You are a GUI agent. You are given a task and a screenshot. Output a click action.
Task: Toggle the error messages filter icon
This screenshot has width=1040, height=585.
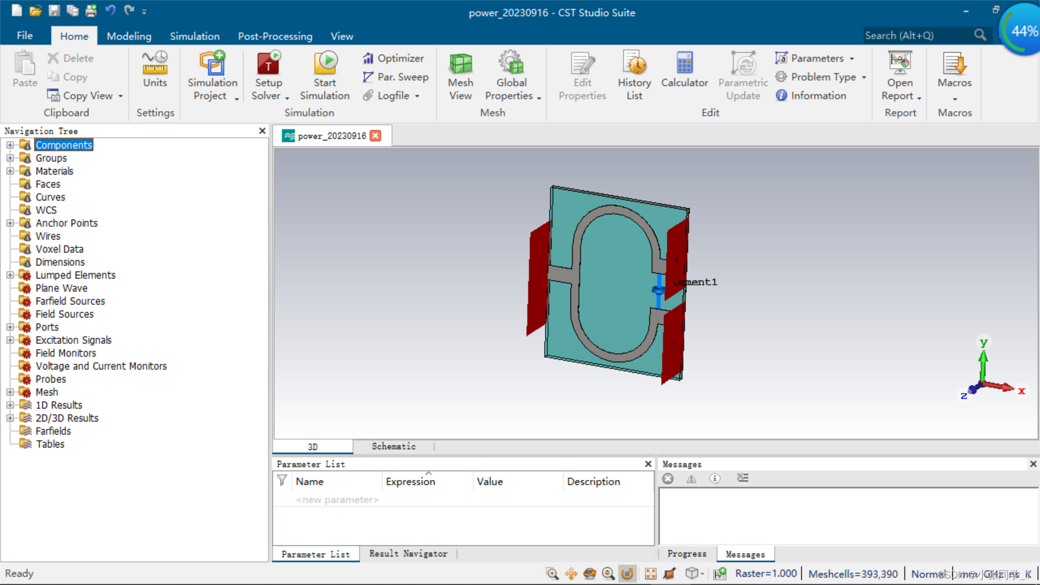(668, 478)
